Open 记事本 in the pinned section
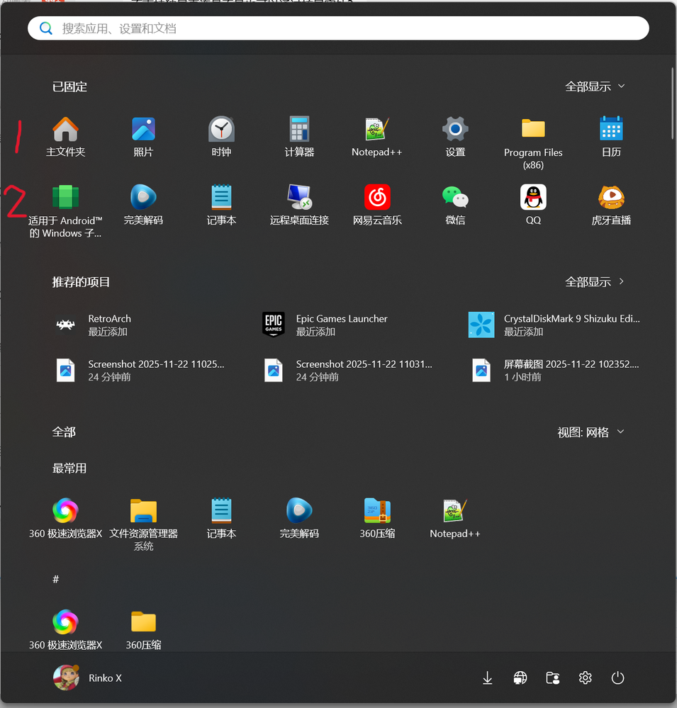The image size is (677, 708). point(221,205)
